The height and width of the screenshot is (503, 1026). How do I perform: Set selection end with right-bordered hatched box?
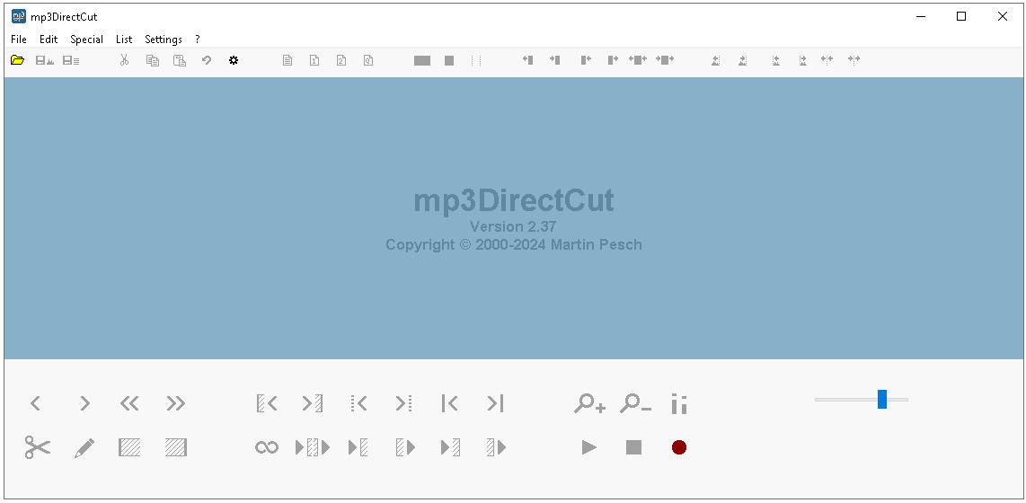(x=176, y=447)
